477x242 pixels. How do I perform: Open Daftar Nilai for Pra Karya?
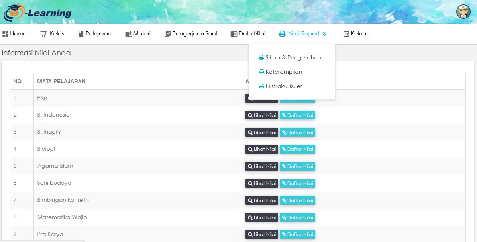click(x=298, y=234)
